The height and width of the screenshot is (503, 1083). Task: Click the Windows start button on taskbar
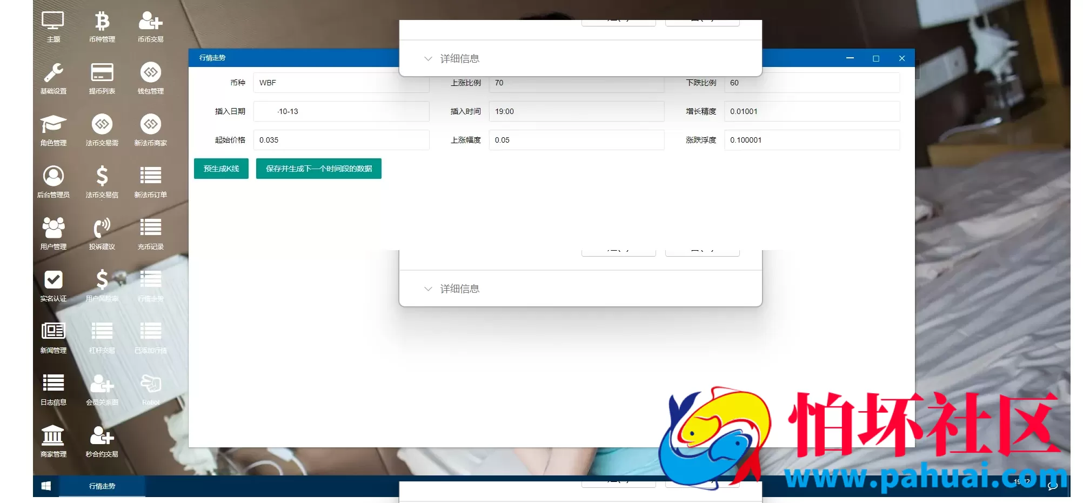(x=46, y=486)
